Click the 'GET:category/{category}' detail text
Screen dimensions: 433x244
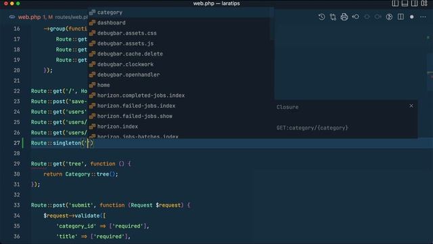[x=313, y=128]
